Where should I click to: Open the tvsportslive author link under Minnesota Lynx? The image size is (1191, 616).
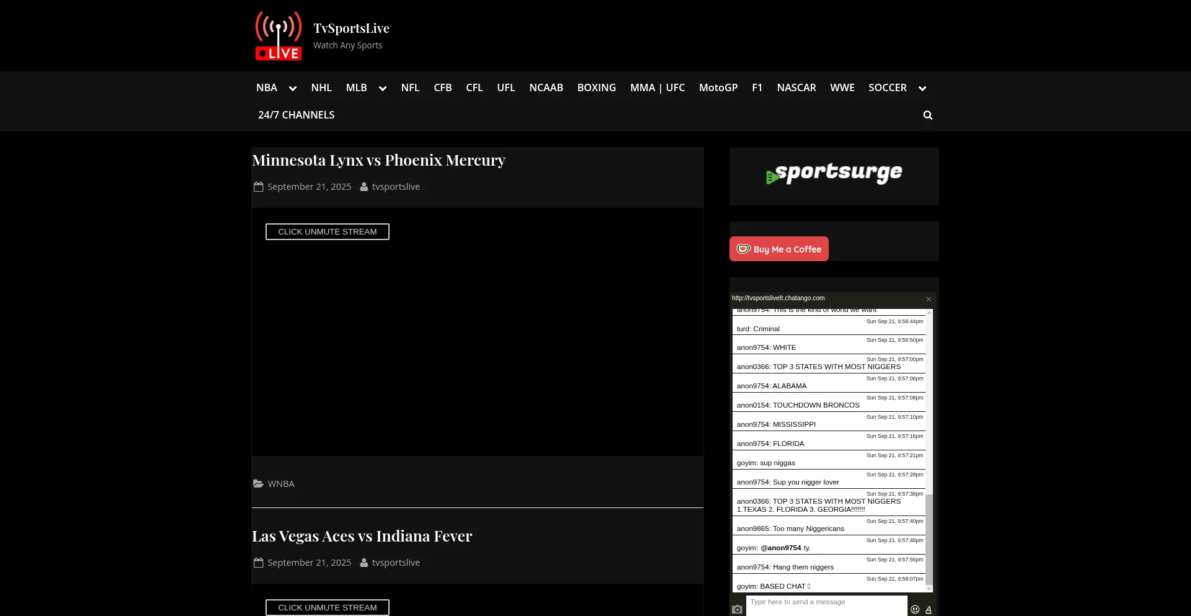395,187
